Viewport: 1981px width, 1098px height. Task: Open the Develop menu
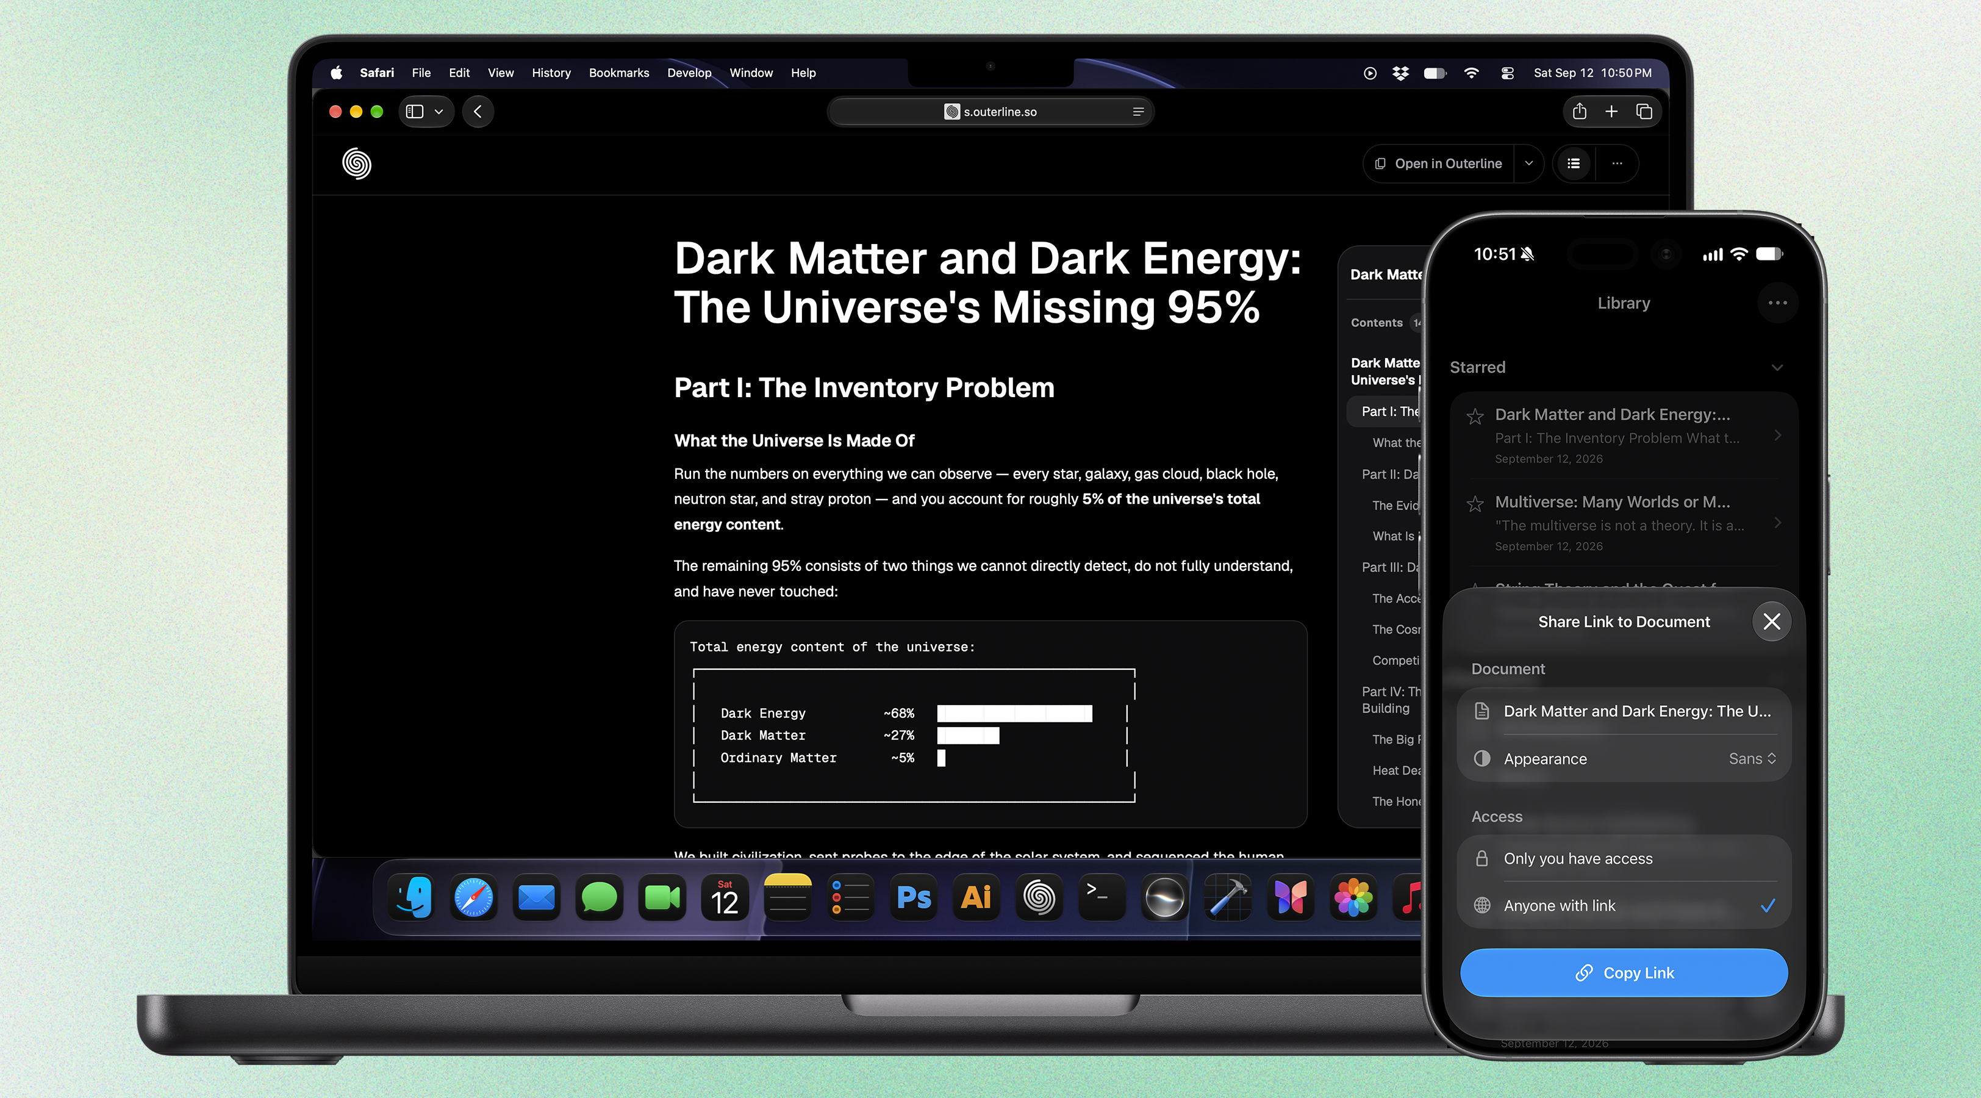(x=689, y=73)
